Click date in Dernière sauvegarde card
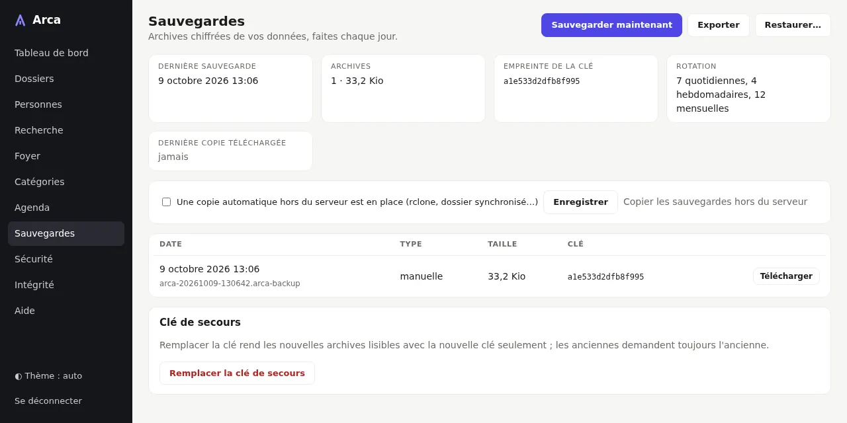This screenshot has height=423, width=847. [208, 81]
